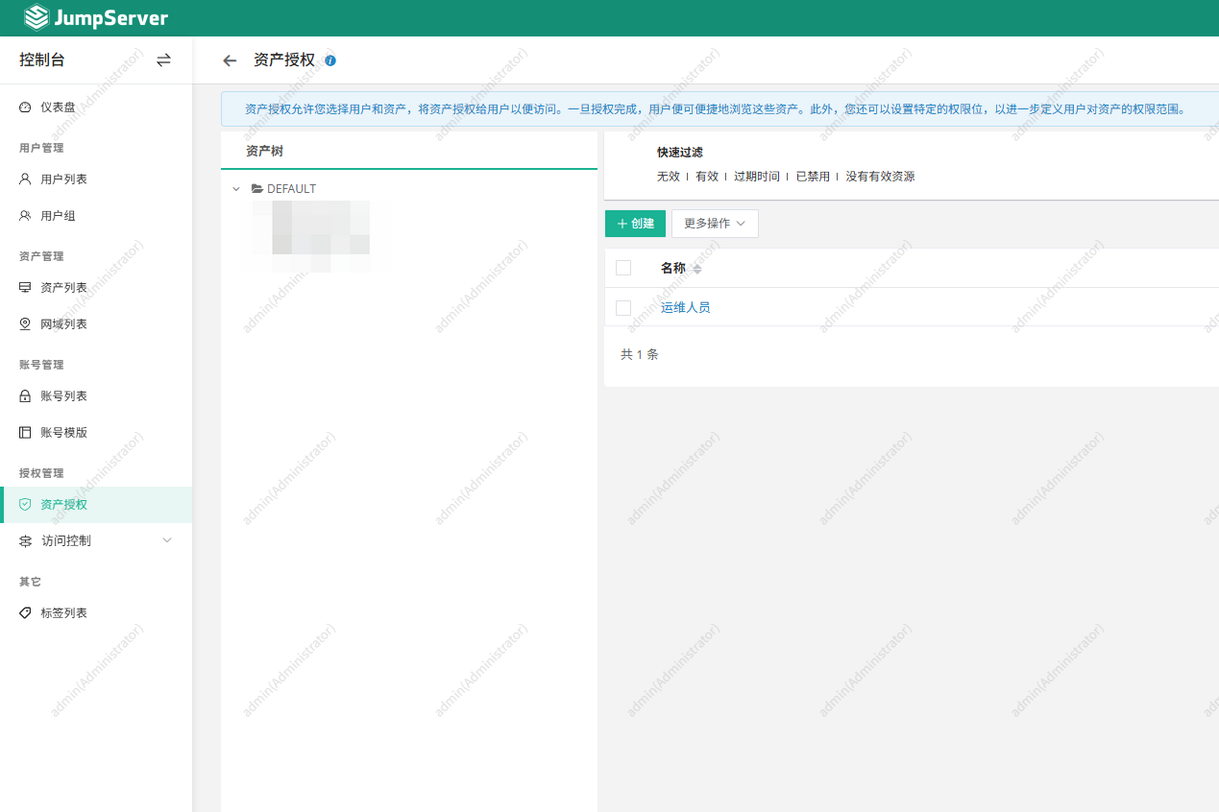Open the 仪表盘 dashboard icon in sidebar
The height and width of the screenshot is (812, 1219).
click(24, 107)
